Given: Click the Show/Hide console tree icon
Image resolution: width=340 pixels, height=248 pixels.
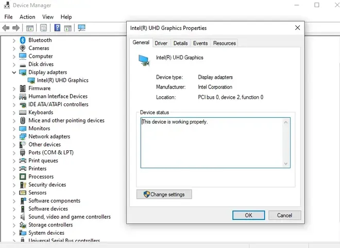Looking at the screenshot, I should pyautogui.click(x=30, y=28).
